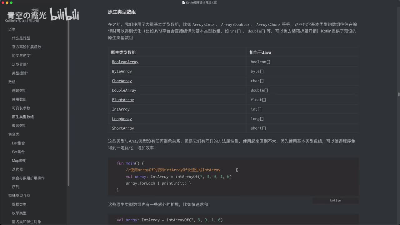
Task: Open ByteArray link in table
Action: pyautogui.click(x=122, y=71)
